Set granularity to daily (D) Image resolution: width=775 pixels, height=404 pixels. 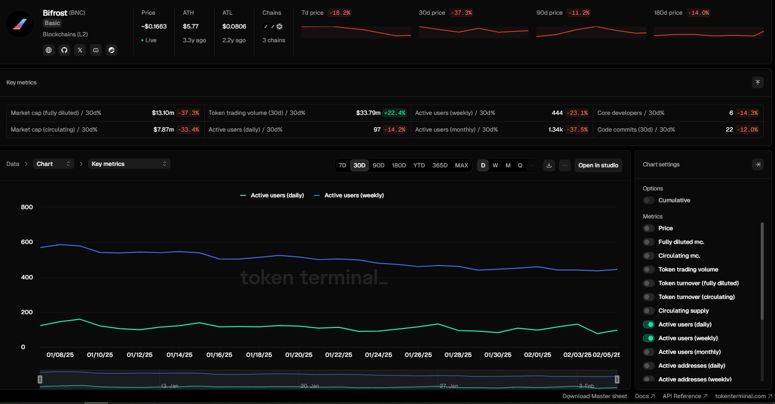point(483,165)
